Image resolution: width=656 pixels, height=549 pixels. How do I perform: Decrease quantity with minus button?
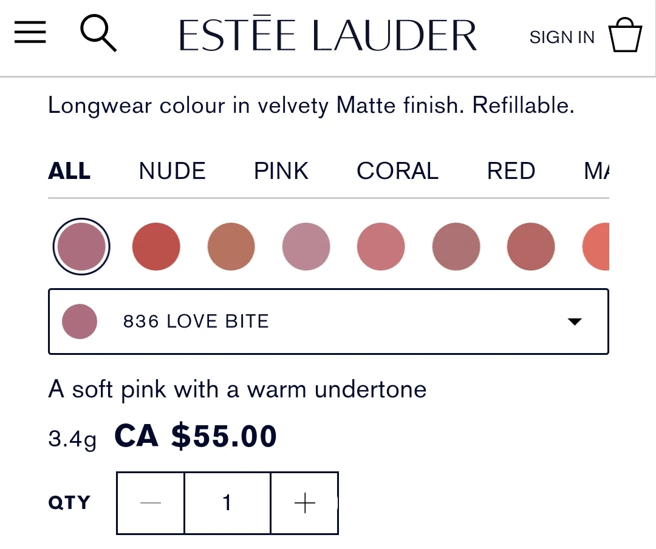(x=151, y=503)
